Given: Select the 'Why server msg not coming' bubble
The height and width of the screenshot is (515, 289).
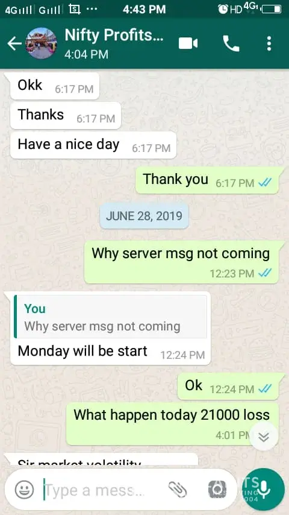Looking at the screenshot, I should [181, 262].
